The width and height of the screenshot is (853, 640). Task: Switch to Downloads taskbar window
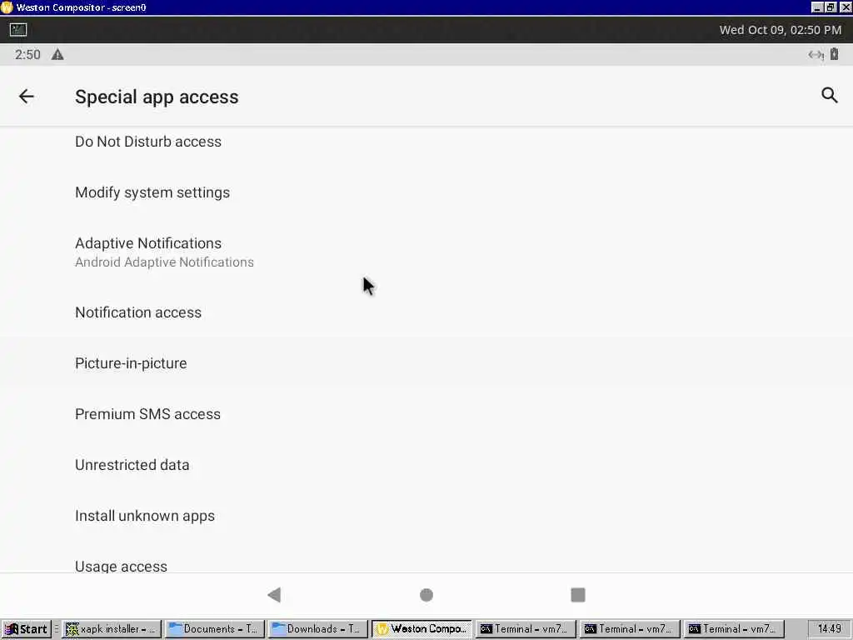318,629
